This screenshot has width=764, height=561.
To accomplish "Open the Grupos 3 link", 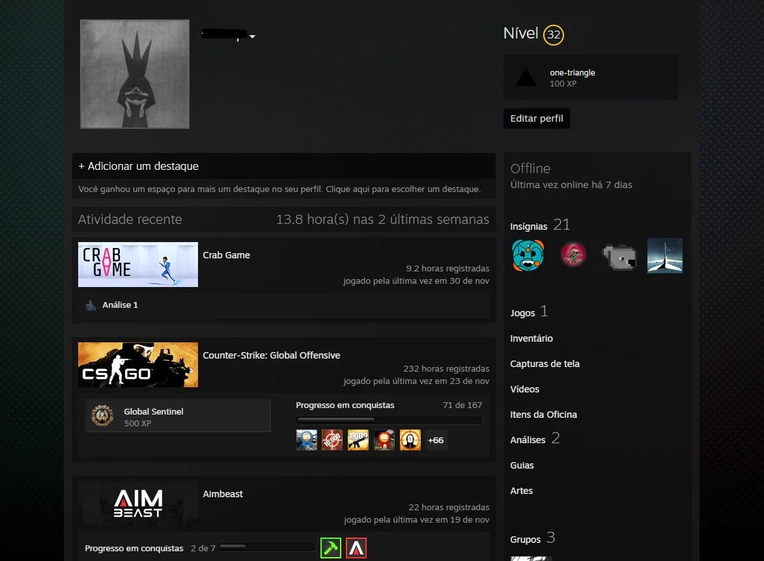I will tap(533, 538).
